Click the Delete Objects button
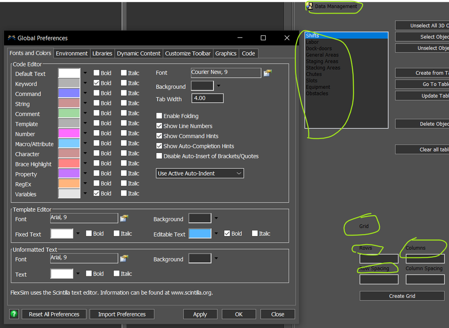Viewport: 449px width, 328px height. pyautogui.click(x=422, y=124)
